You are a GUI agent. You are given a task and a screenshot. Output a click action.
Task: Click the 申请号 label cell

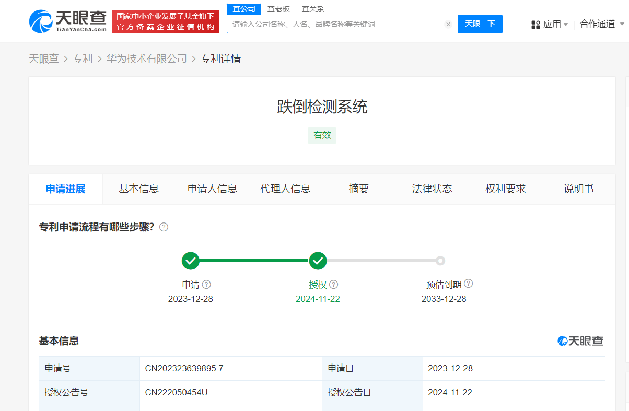tap(89, 368)
